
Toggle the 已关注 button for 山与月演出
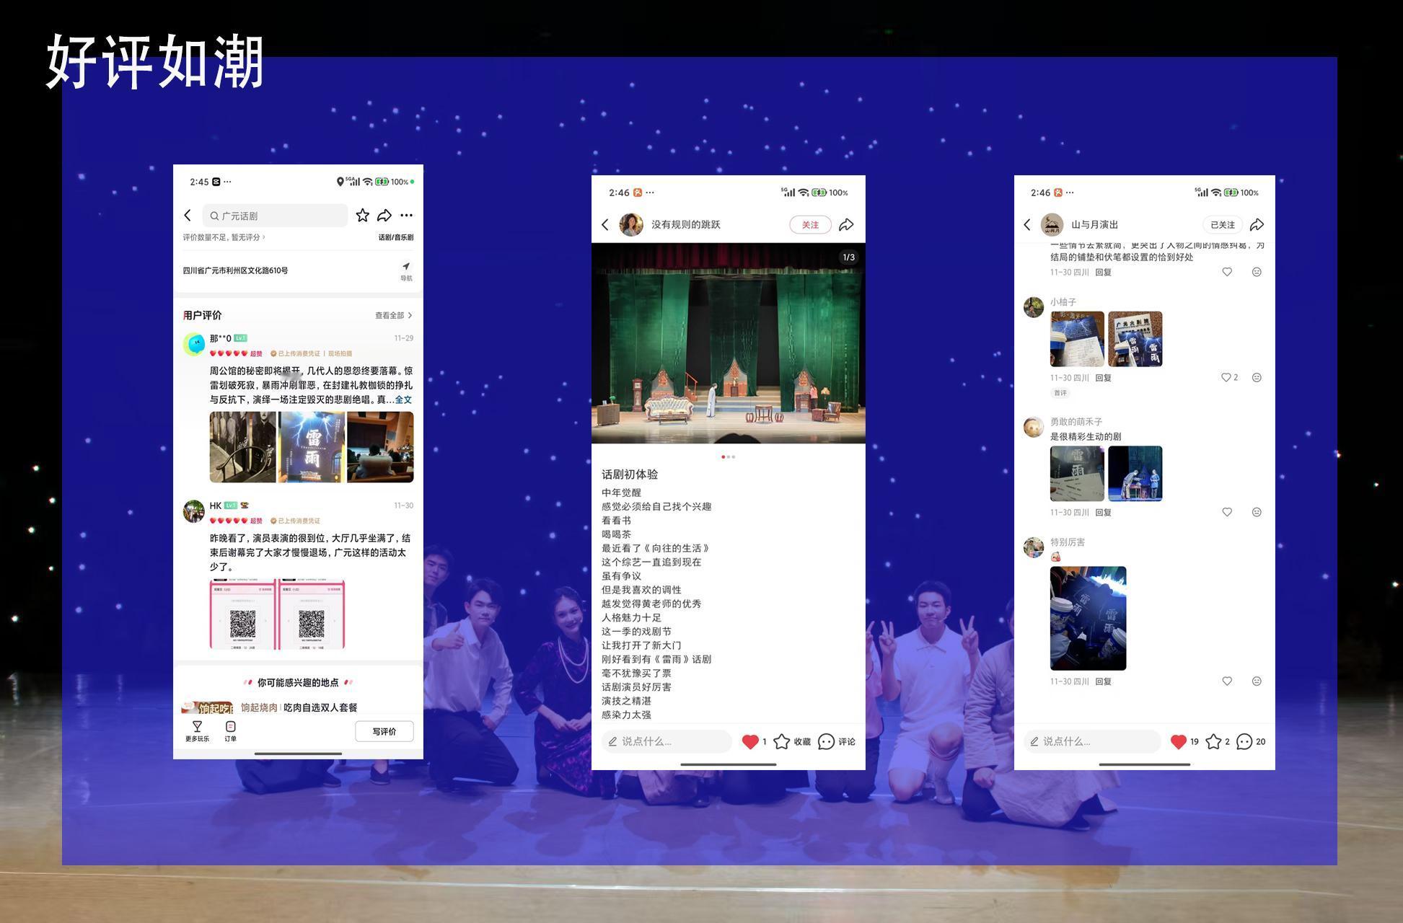(x=1222, y=225)
